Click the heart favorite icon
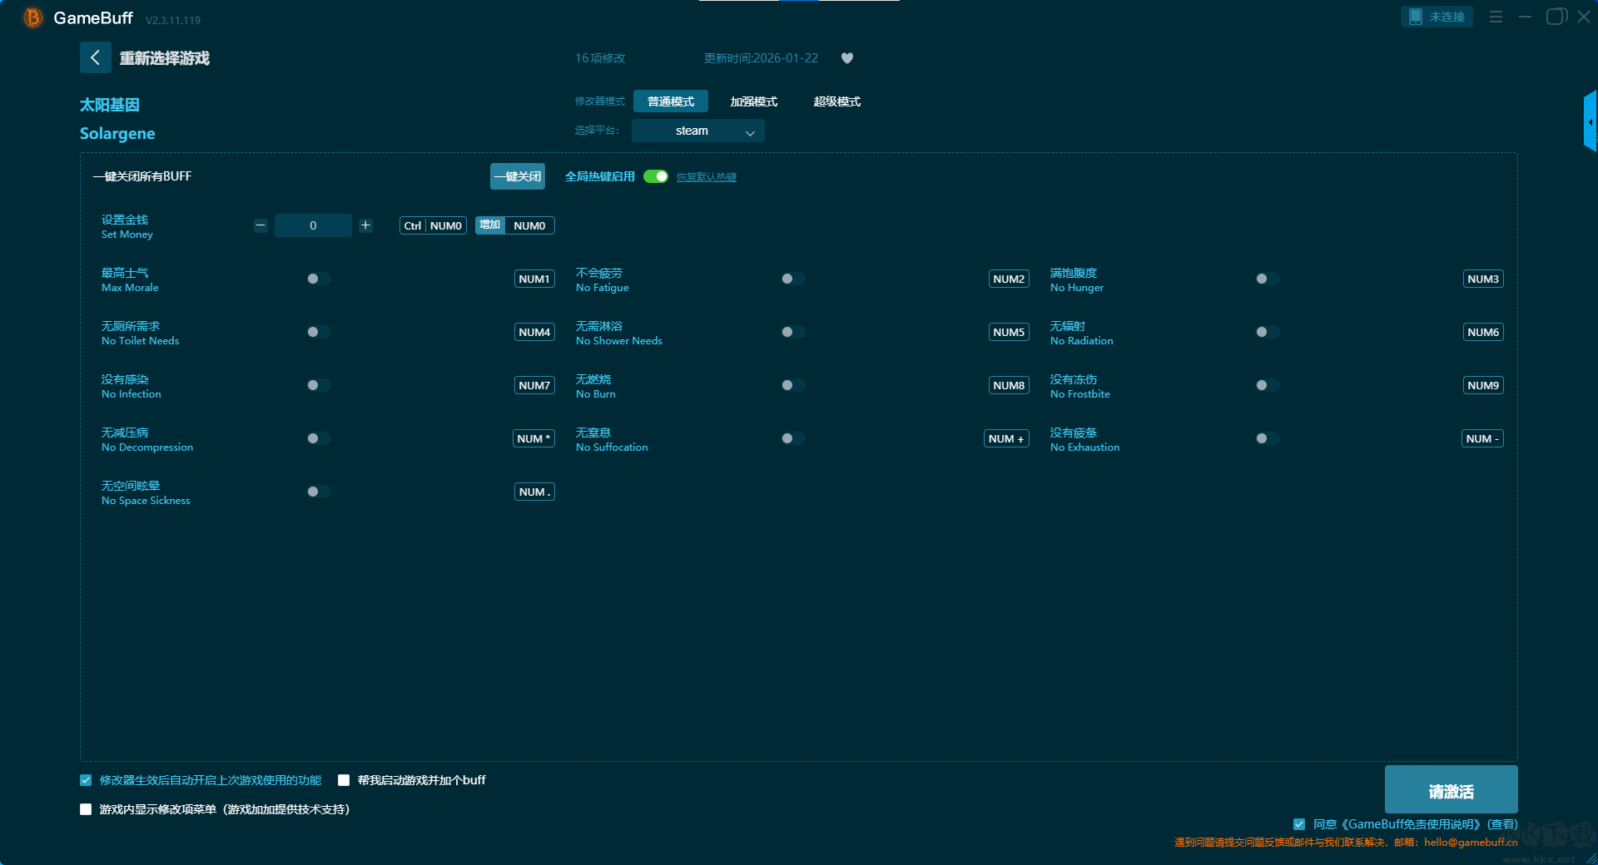 pyautogui.click(x=846, y=58)
